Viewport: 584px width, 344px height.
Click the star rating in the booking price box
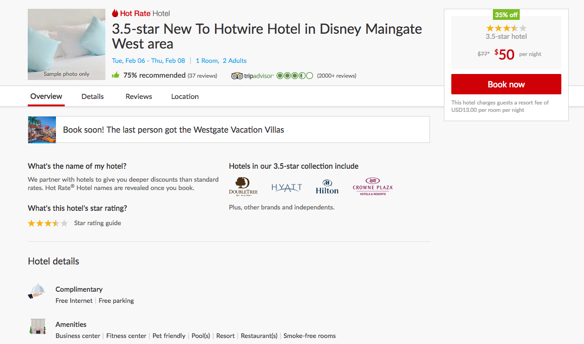coord(506,28)
